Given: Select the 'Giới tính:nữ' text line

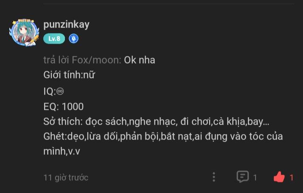Looking at the screenshot, I should (69, 75).
